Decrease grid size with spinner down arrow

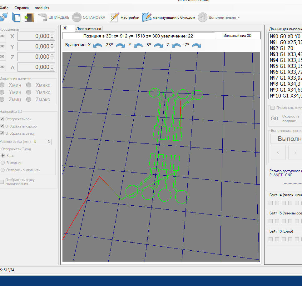pyautogui.click(x=49, y=143)
